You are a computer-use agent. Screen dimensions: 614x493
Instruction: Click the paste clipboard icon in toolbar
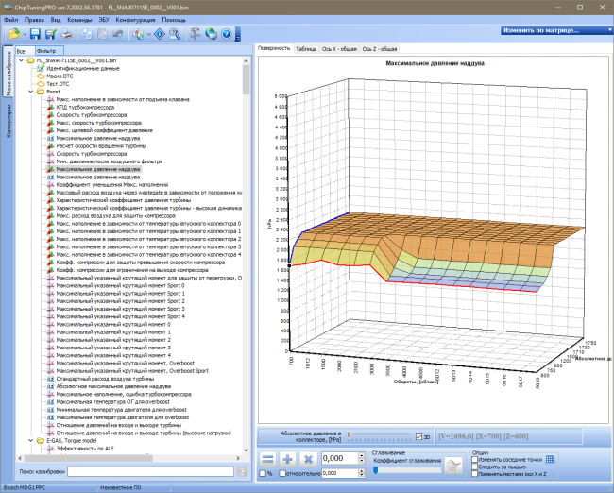pos(102,34)
